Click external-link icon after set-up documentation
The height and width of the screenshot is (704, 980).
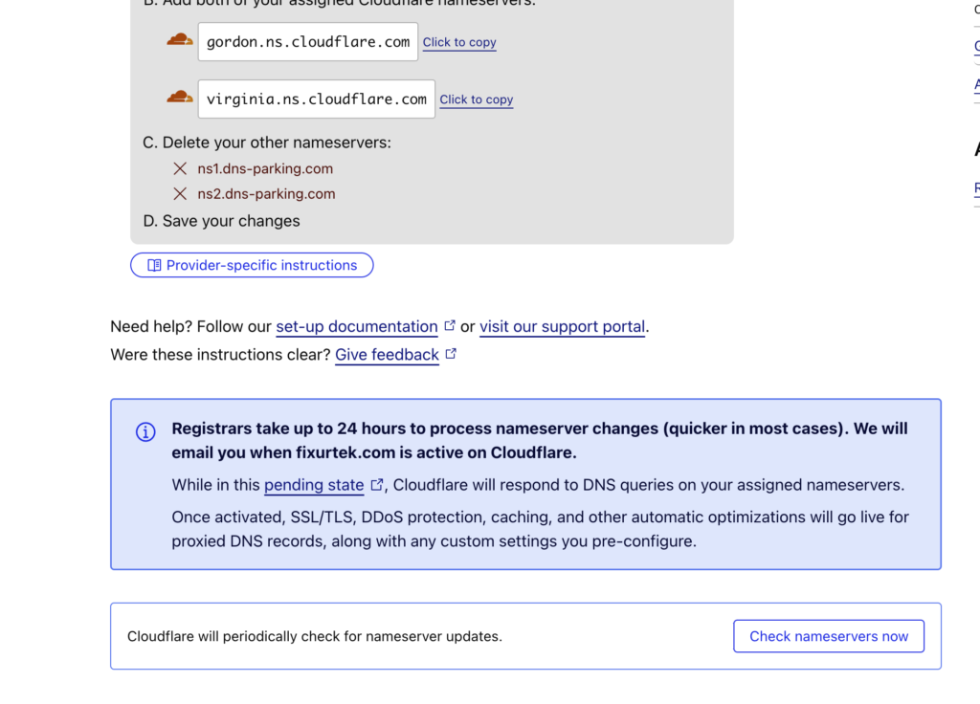tap(450, 326)
